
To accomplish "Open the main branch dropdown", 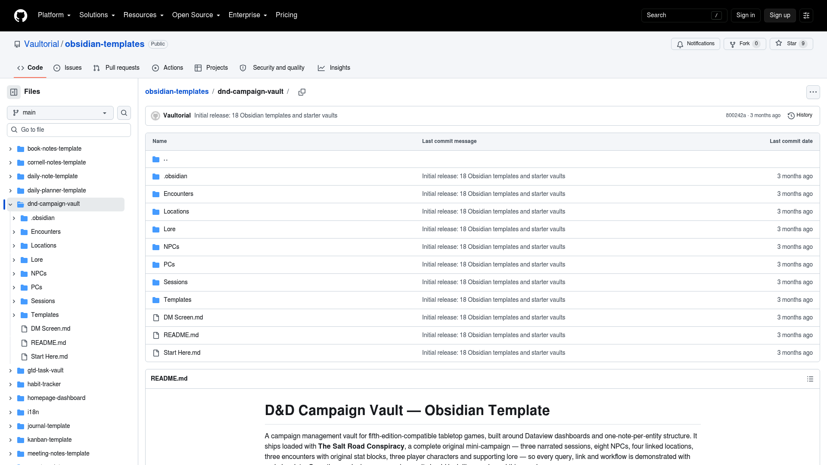I will (60, 113).
